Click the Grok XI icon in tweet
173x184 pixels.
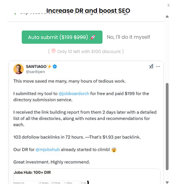point(151,67)
